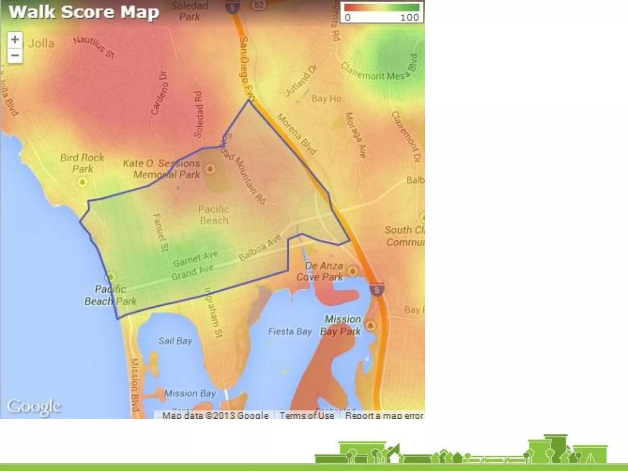
Task: Click the zoom out minus button
Action: tap(15, 56)
